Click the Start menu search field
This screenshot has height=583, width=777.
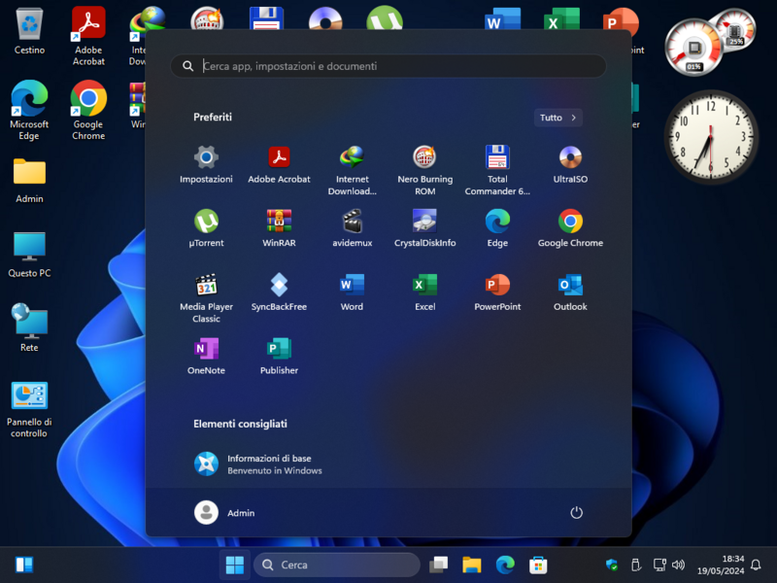pos(388,66)
